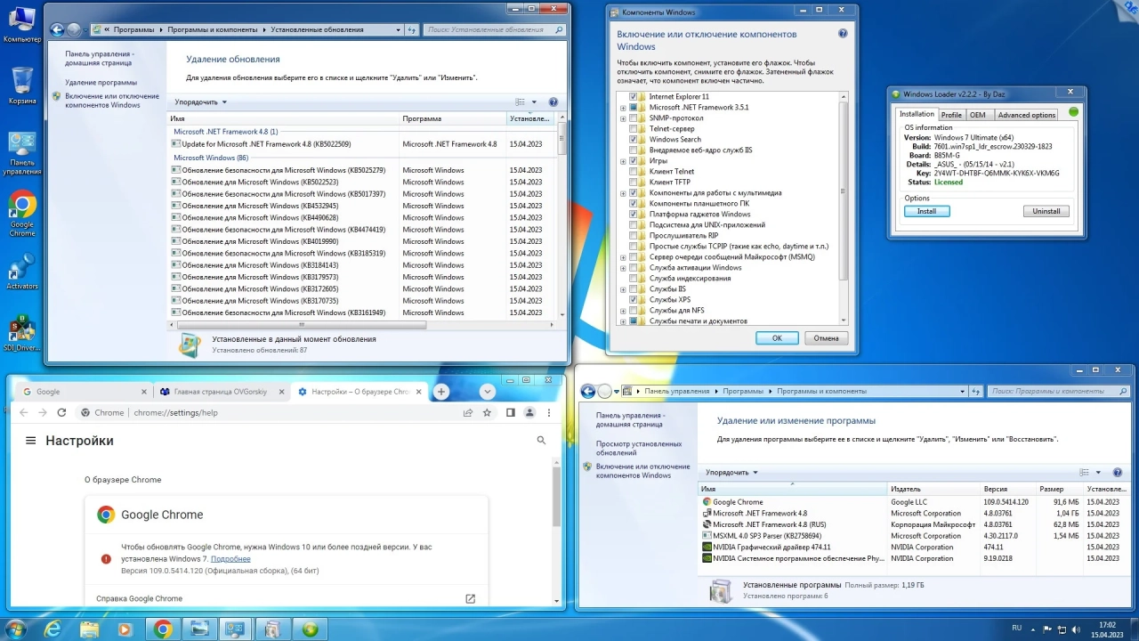Expand the Игры tree node
Screen dimensions: 1139x641
[623, 160]
